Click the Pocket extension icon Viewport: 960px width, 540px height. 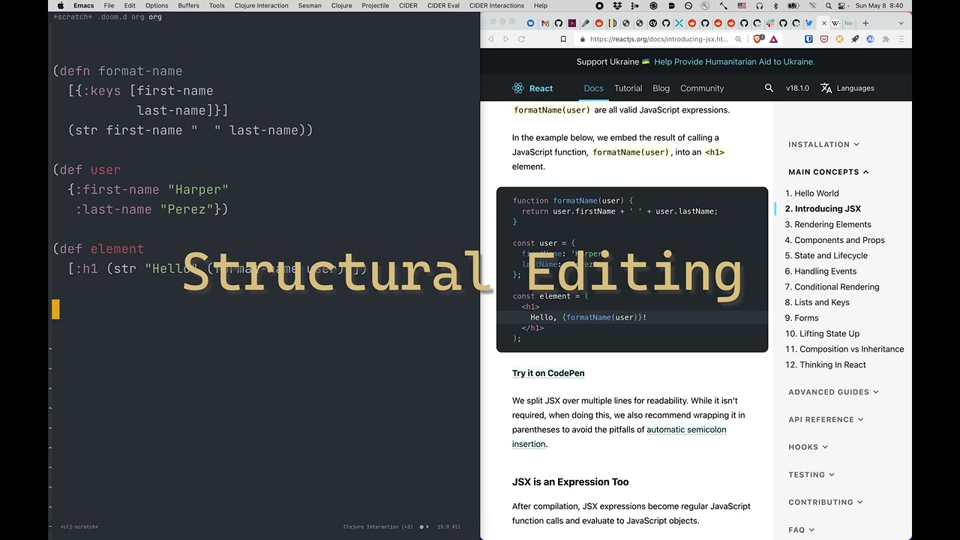tap(824, 39)
